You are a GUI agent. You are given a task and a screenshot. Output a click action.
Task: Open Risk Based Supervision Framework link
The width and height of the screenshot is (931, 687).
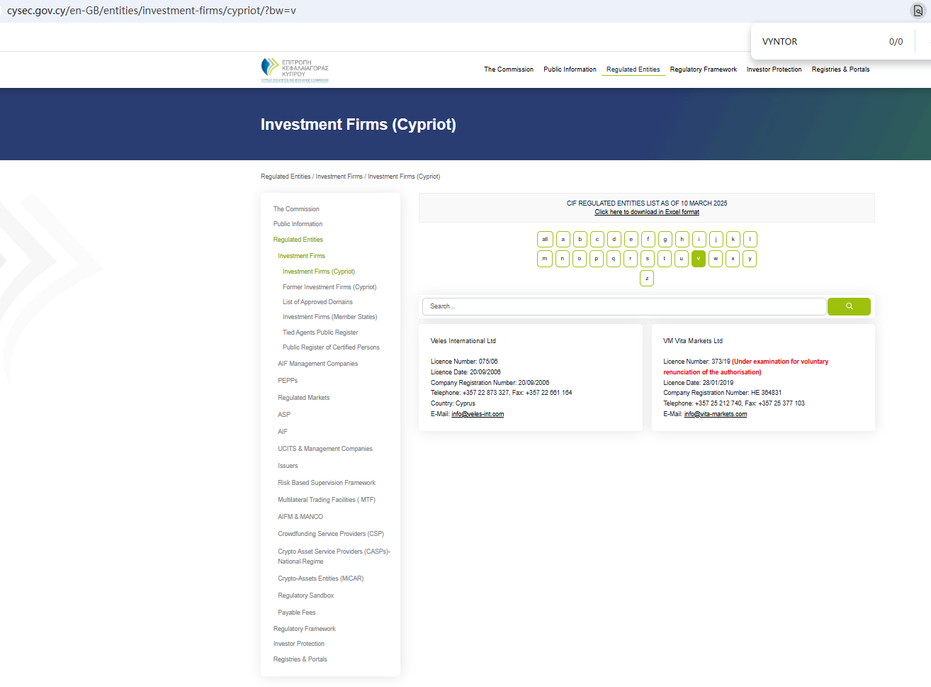[327, 483]
